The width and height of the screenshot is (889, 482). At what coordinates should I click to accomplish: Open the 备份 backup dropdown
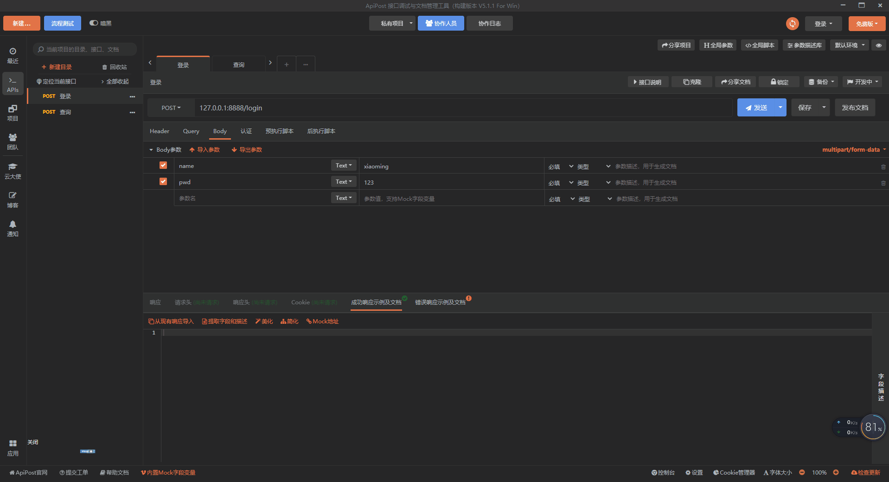[821, 82]
